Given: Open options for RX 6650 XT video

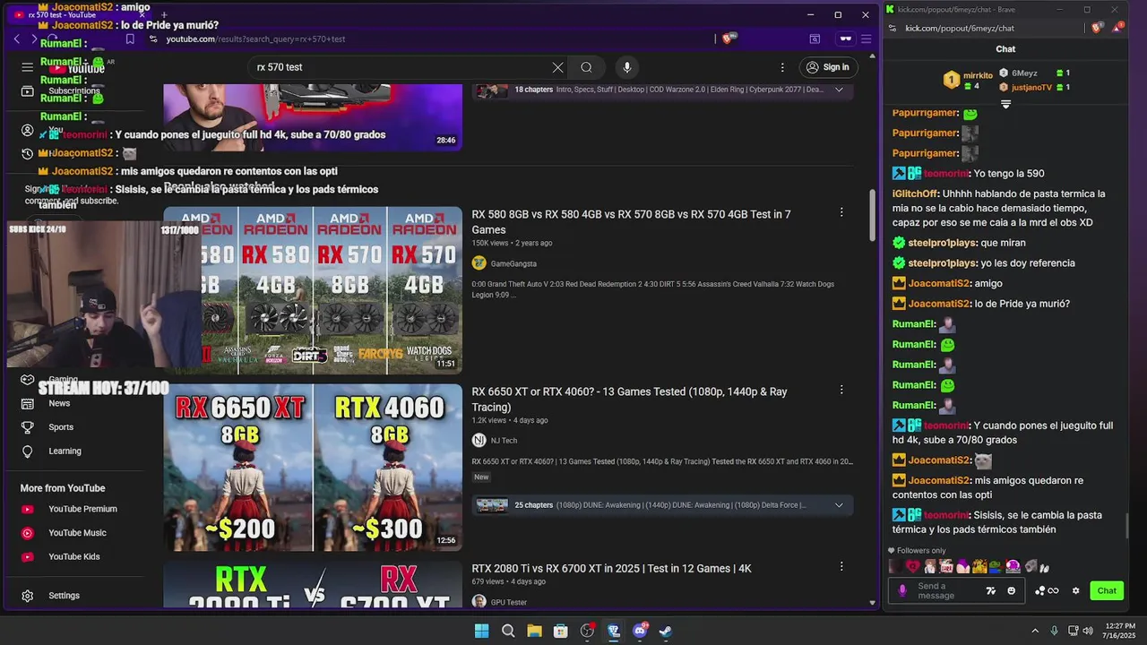Looking at the screenshot, I should click(841, 390).
